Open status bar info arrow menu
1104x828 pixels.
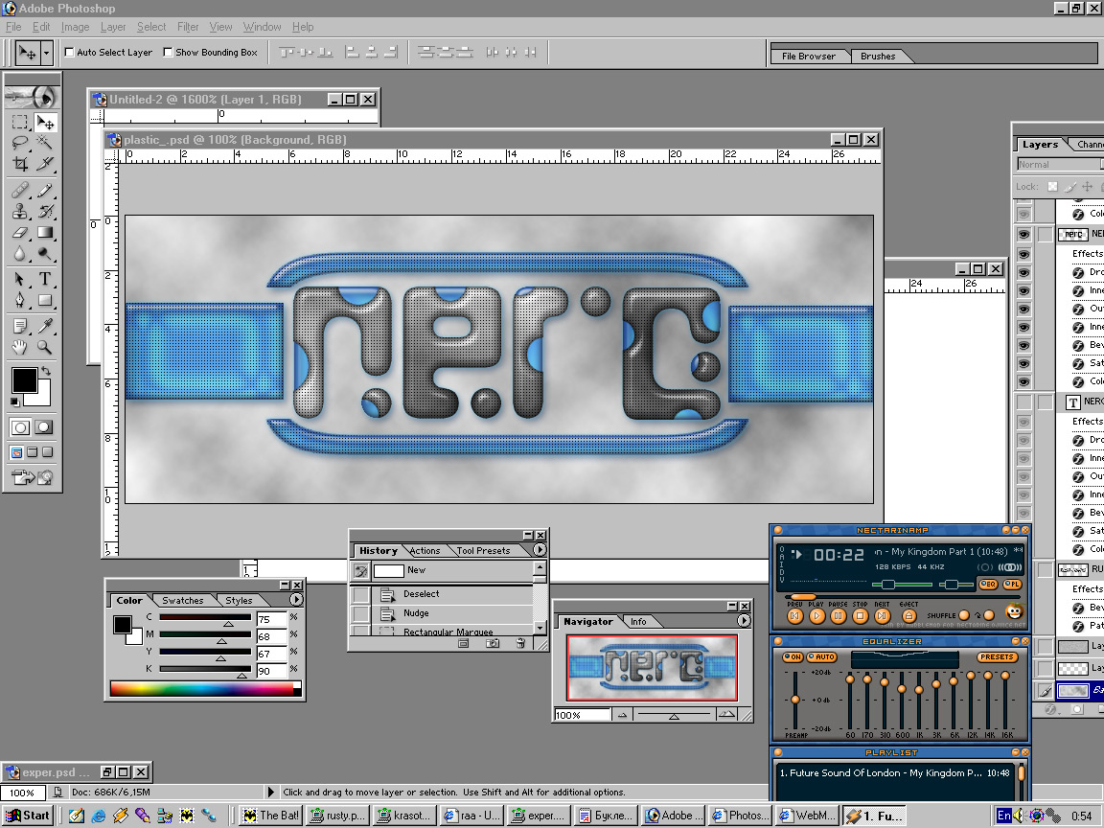tap(270, 793)
